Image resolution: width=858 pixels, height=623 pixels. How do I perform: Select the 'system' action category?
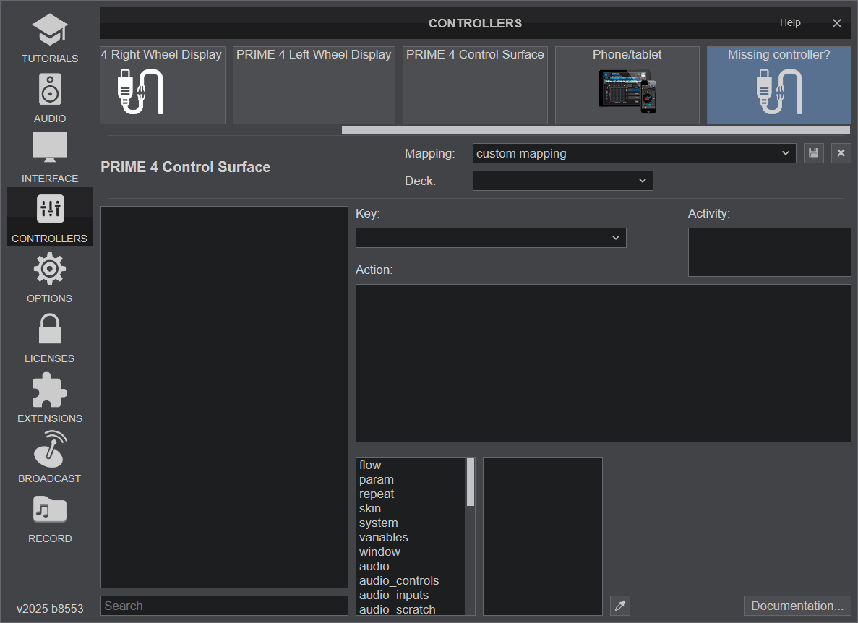pos(411,523)
